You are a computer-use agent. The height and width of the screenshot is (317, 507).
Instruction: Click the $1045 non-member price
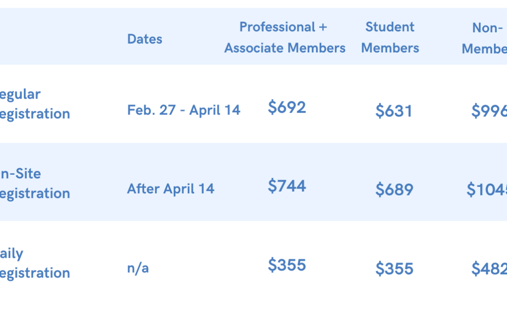click(487, 190)
